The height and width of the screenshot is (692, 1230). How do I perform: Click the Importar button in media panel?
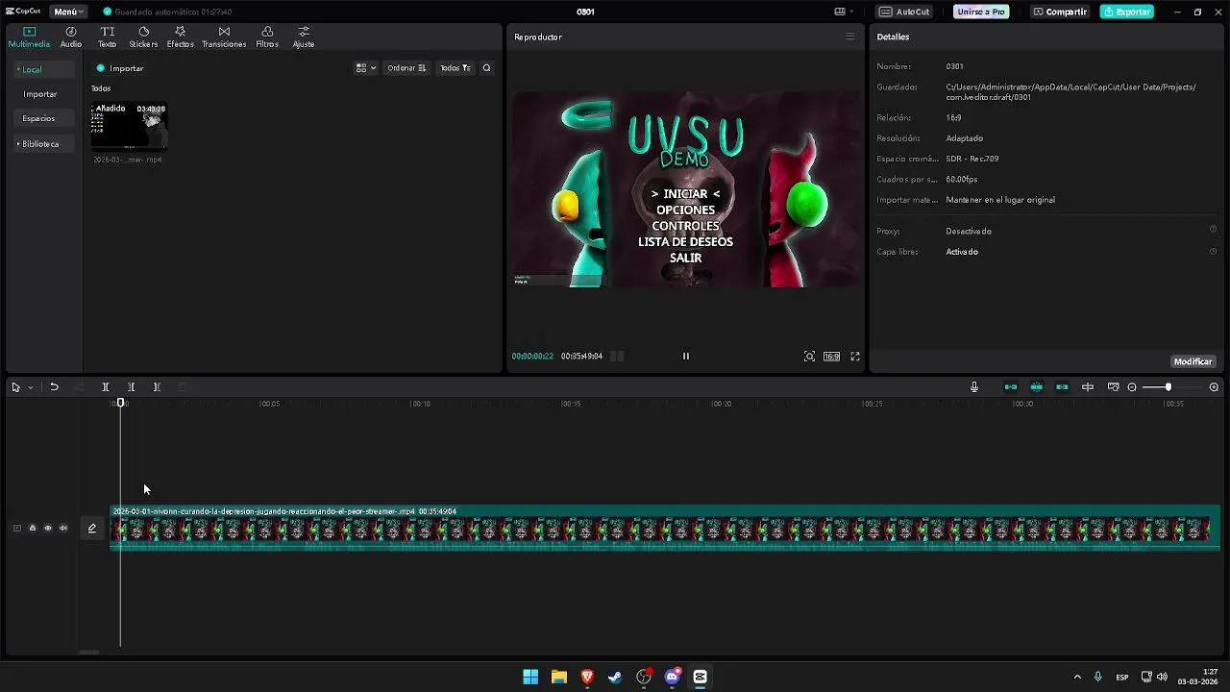[120, 68]
